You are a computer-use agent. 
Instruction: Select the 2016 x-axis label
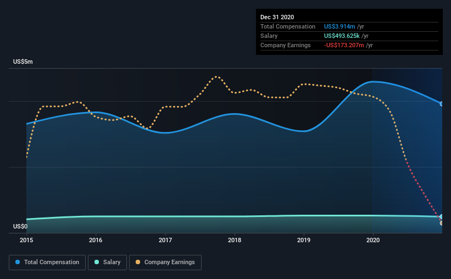pos(96,240)
